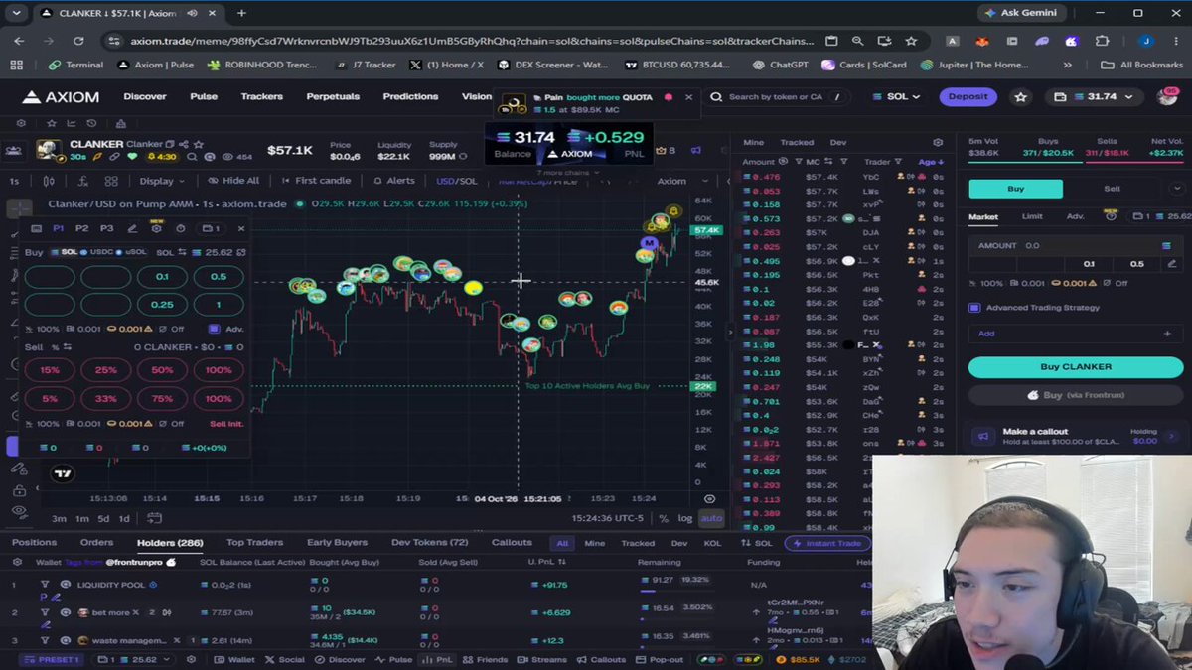Click the Deposit button

968,97
